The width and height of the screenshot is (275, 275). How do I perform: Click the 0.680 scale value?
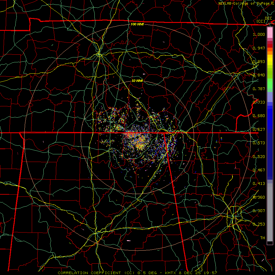(x=259, y=116)
